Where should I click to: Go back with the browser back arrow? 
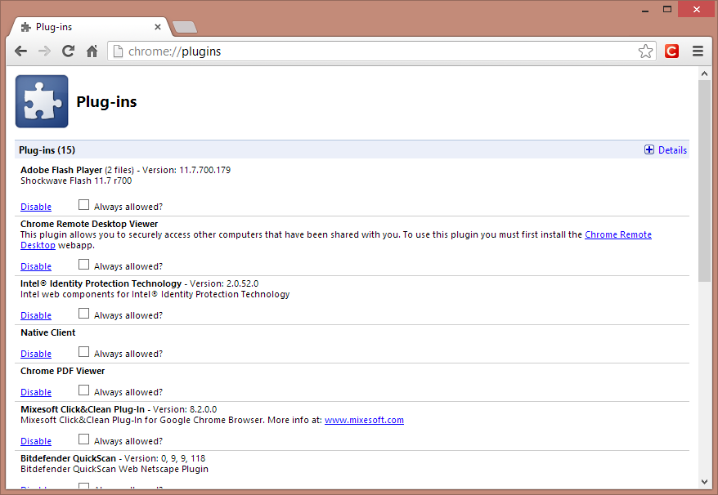pyautogui.click(x=20, y=51)
